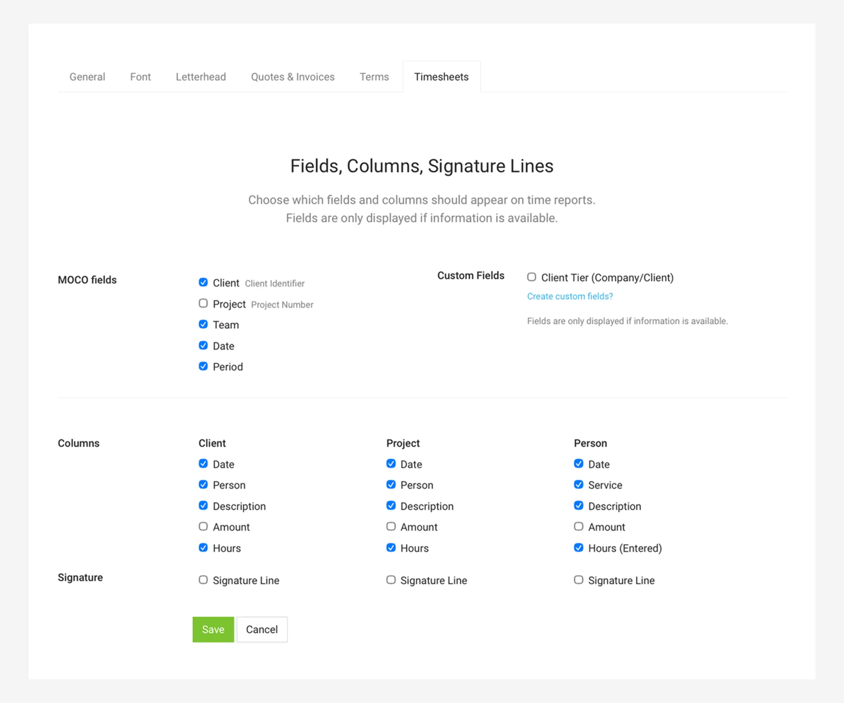Toggle Hours (Entered) under Person columns
The width and height of the screenshot is (844, 703).
click(579, 548)
